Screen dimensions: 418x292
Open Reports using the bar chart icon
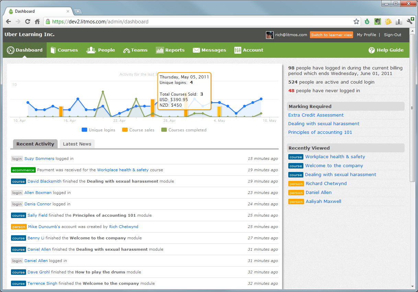(160, 50)
